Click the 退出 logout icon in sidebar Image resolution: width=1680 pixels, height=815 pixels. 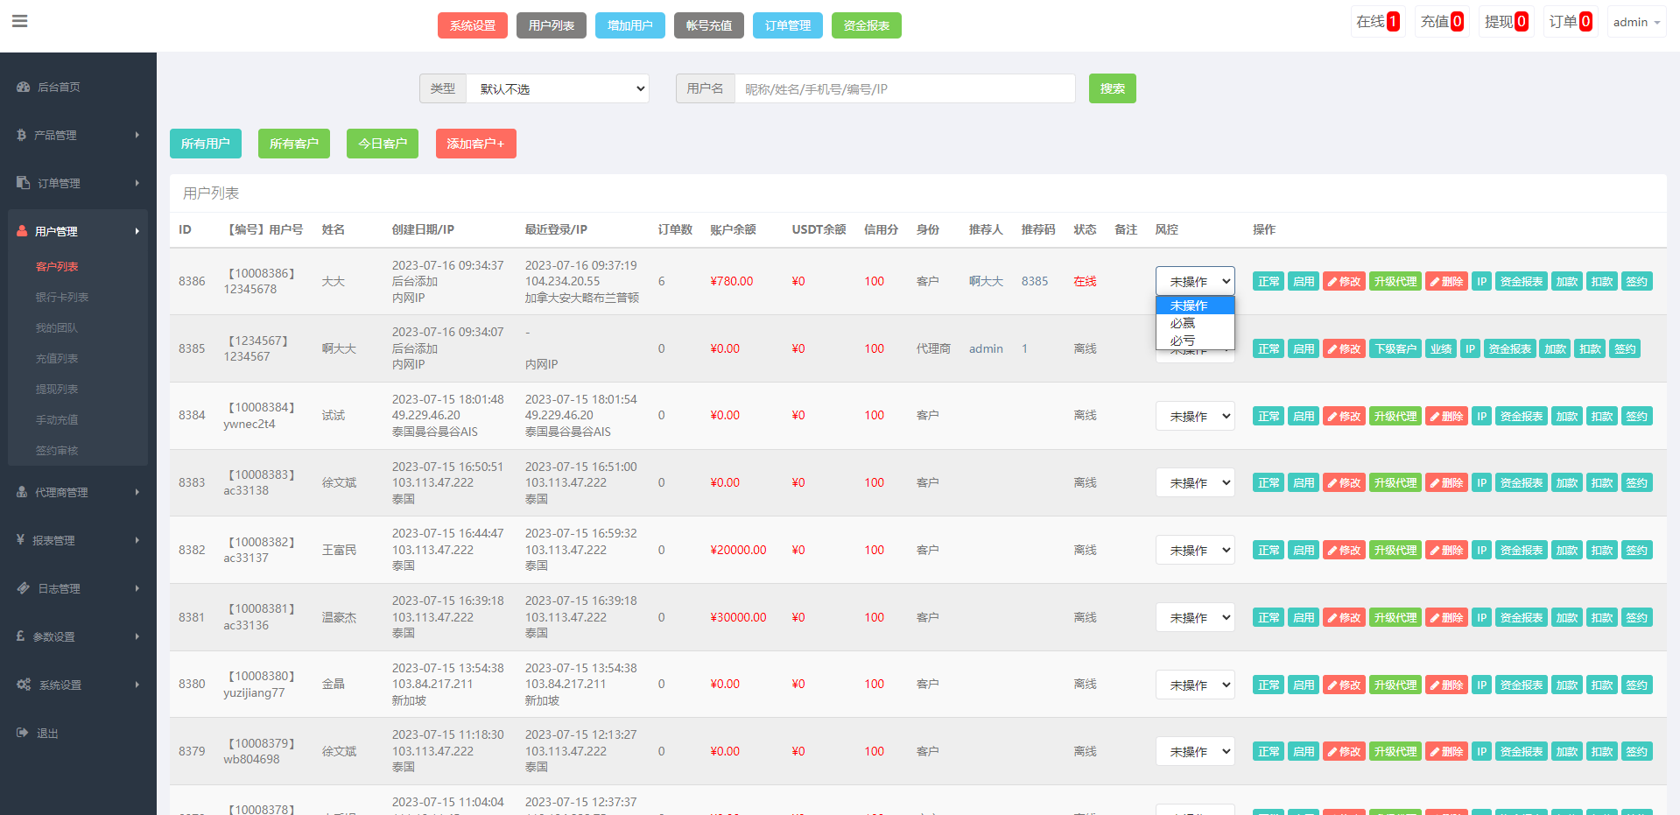23,733
